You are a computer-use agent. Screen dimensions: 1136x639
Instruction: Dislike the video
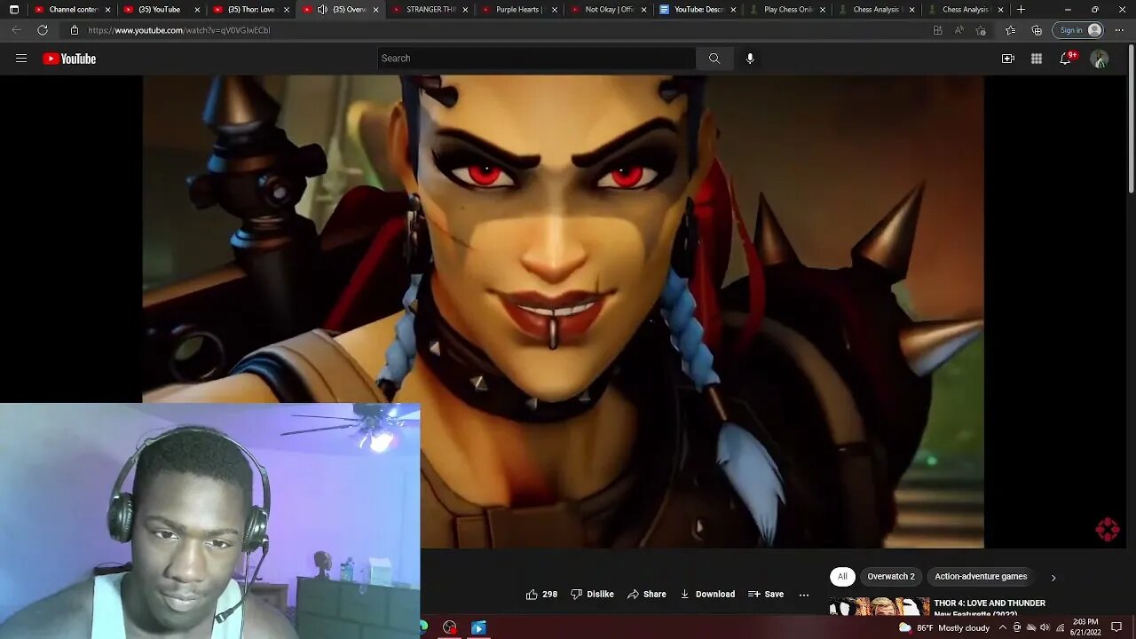click(592, 594)
